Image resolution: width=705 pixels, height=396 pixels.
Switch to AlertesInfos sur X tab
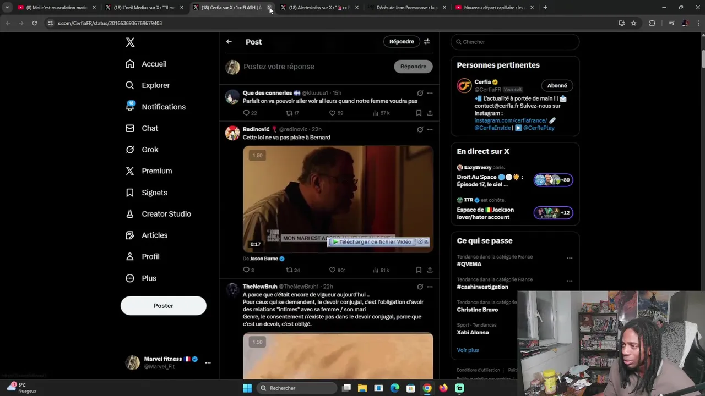(318, 8)
